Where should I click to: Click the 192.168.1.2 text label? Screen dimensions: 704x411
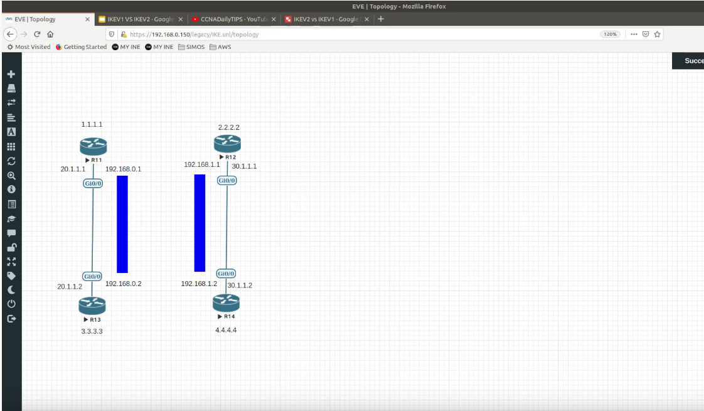pyautogui.click(x=199, y=284)
